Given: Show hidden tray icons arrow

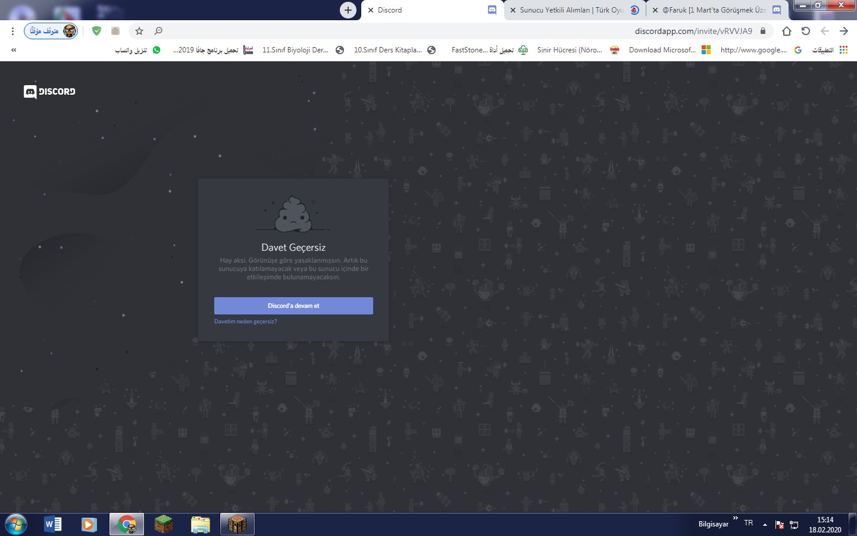Looking at the screenshot, I should (x=765, y=525).
